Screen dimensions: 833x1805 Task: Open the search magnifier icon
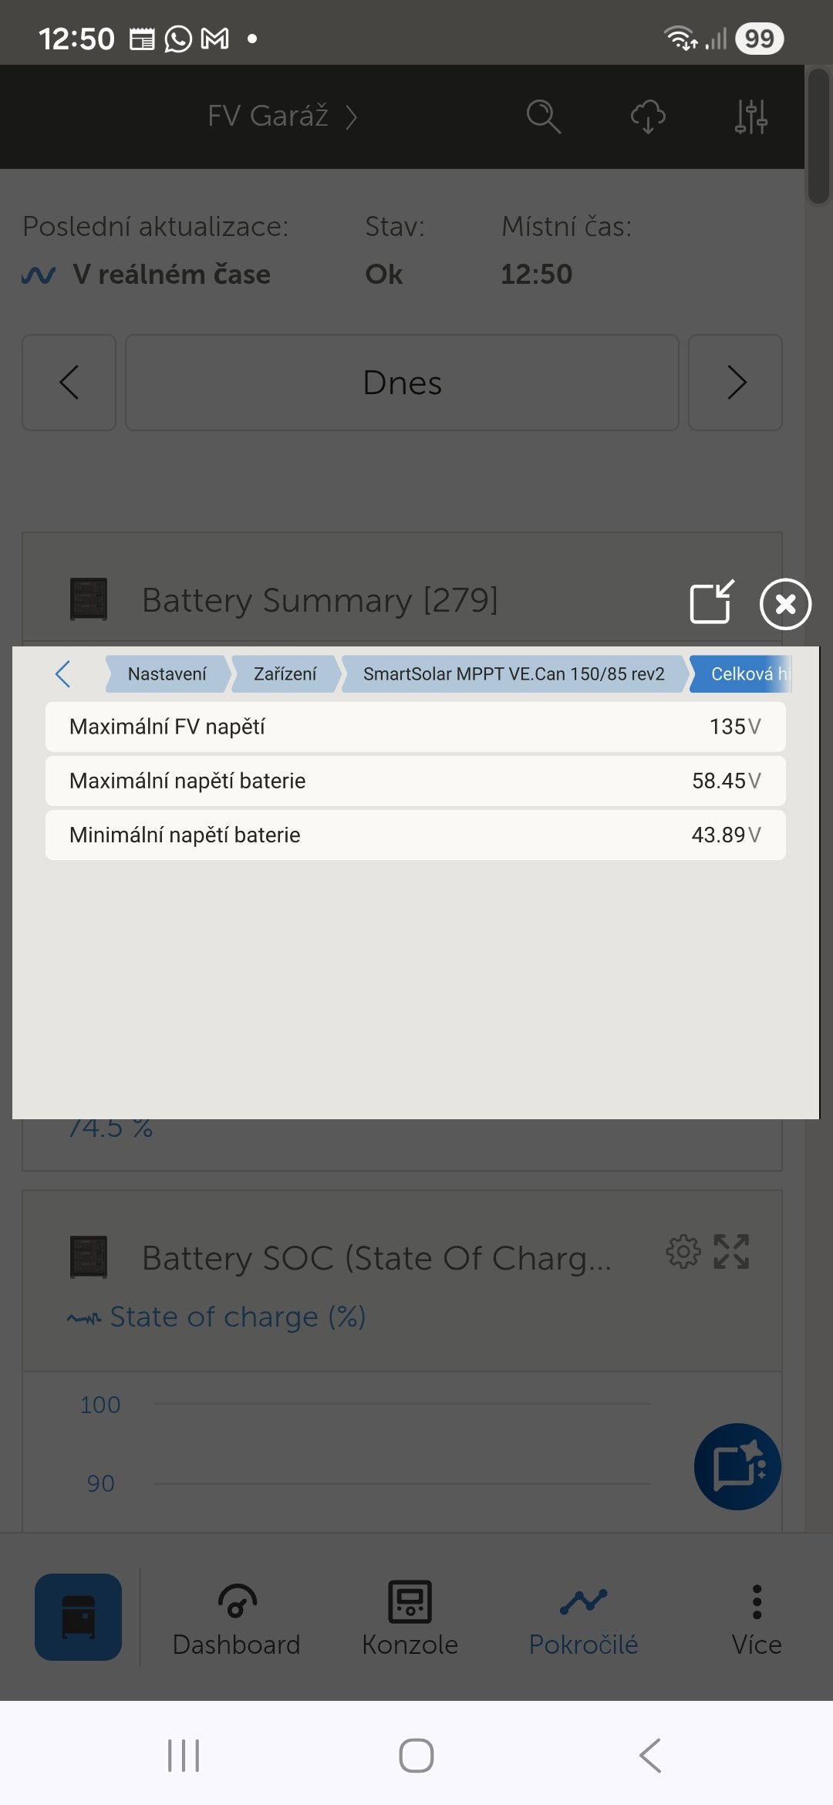point(543,116)
